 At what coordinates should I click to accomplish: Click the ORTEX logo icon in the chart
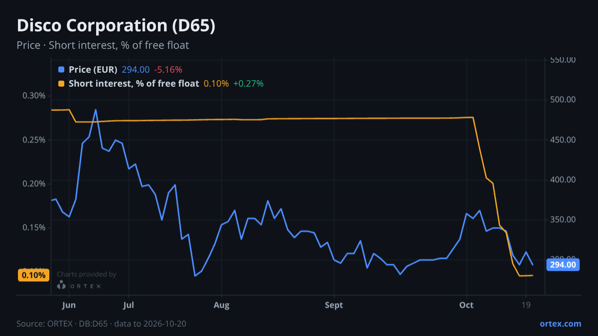(x=61, y=285)
